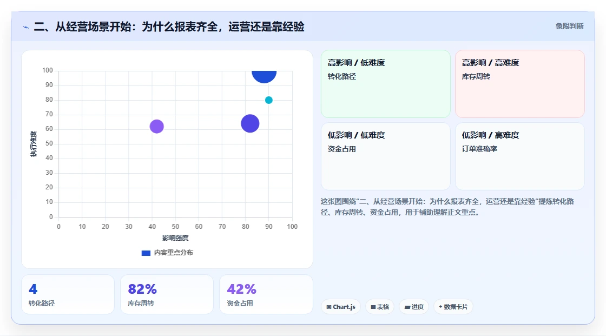
Task: Click the 库存周转 text in the pink card
Action: 476,76
